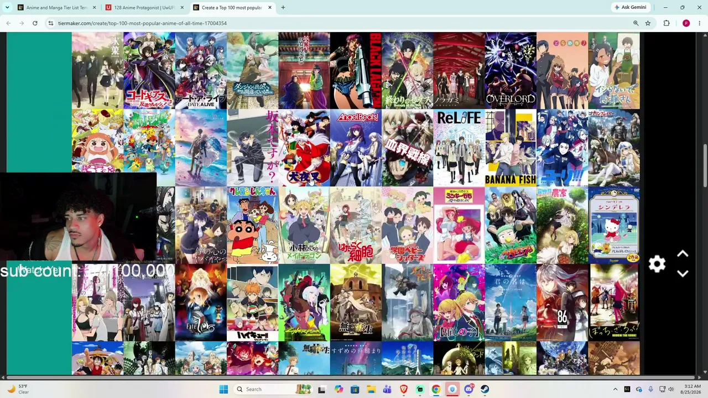The height and width of the screenshot is (398, 708).
Task: Launch Steam from the taskbar
Action: (485, 389)
